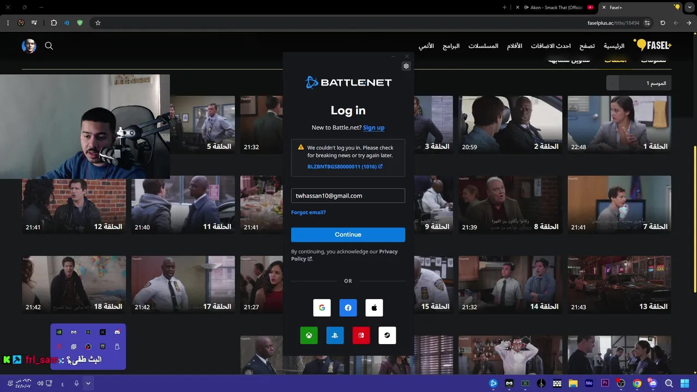Open site info controls in address bar

pos(647,23)
